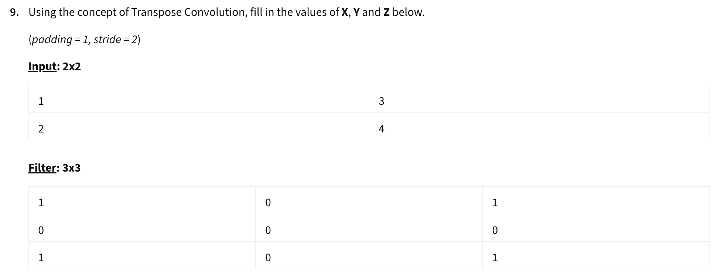
Task: Click the 'Filter: 3x3' heading
Action: point(55,168)
